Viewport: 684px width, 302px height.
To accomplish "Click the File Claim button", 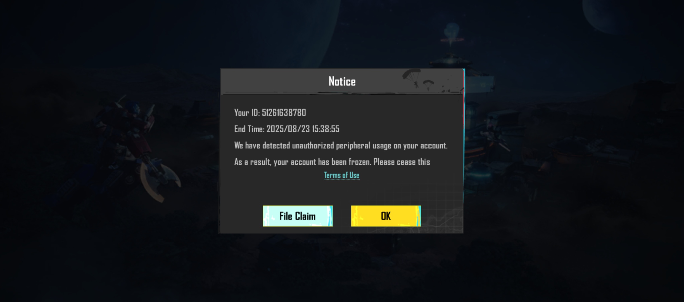I will [298, 216].
